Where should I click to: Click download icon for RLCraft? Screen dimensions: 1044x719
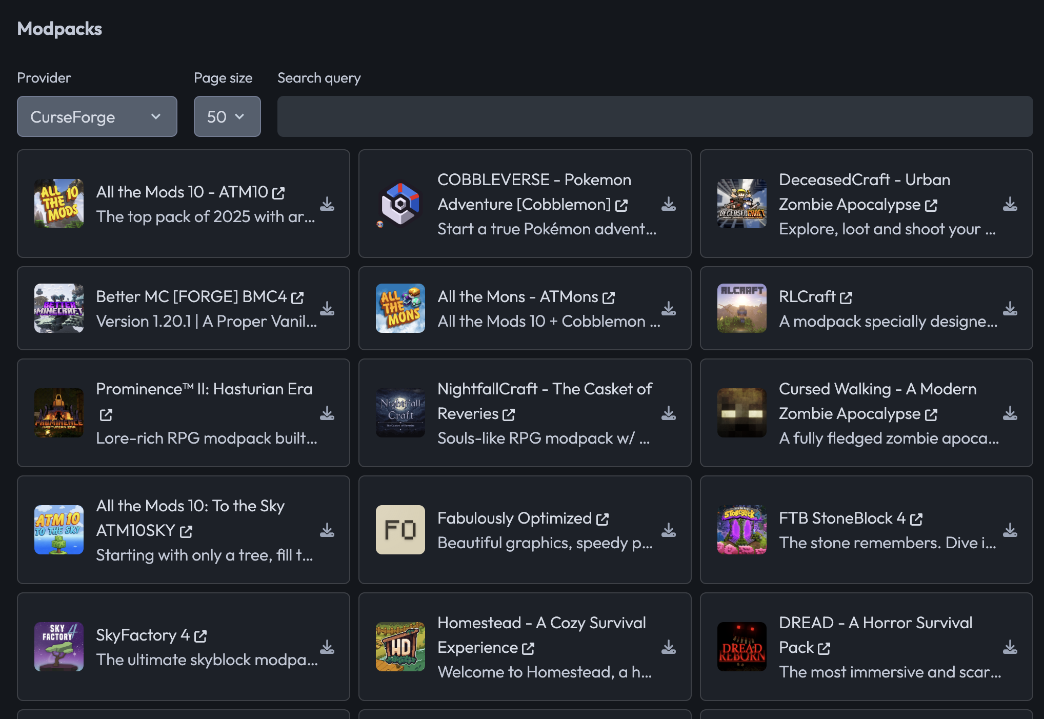(x=1010, y=309)
